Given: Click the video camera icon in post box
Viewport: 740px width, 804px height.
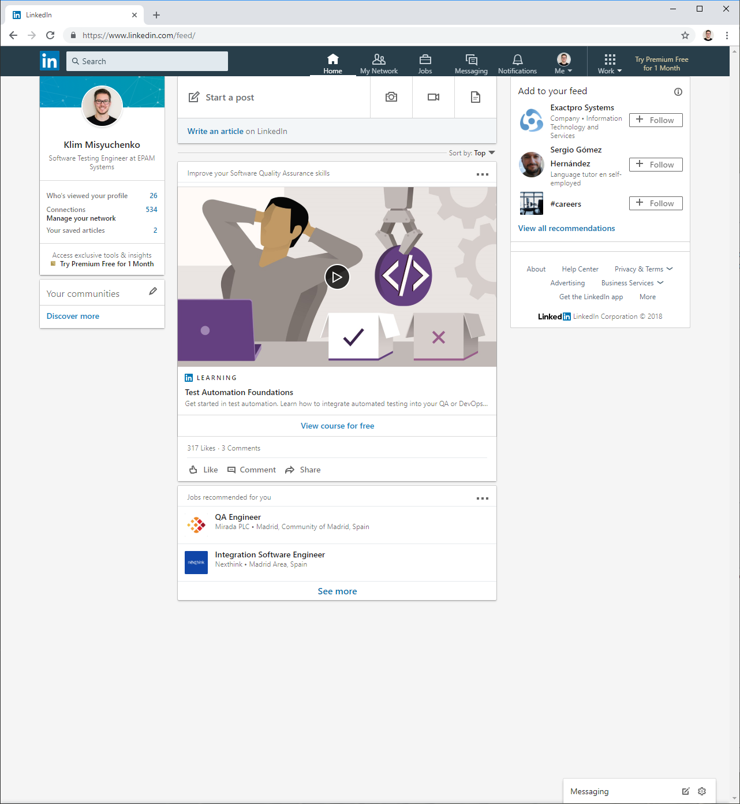Looking at the screenshot, I should (433, 97).
